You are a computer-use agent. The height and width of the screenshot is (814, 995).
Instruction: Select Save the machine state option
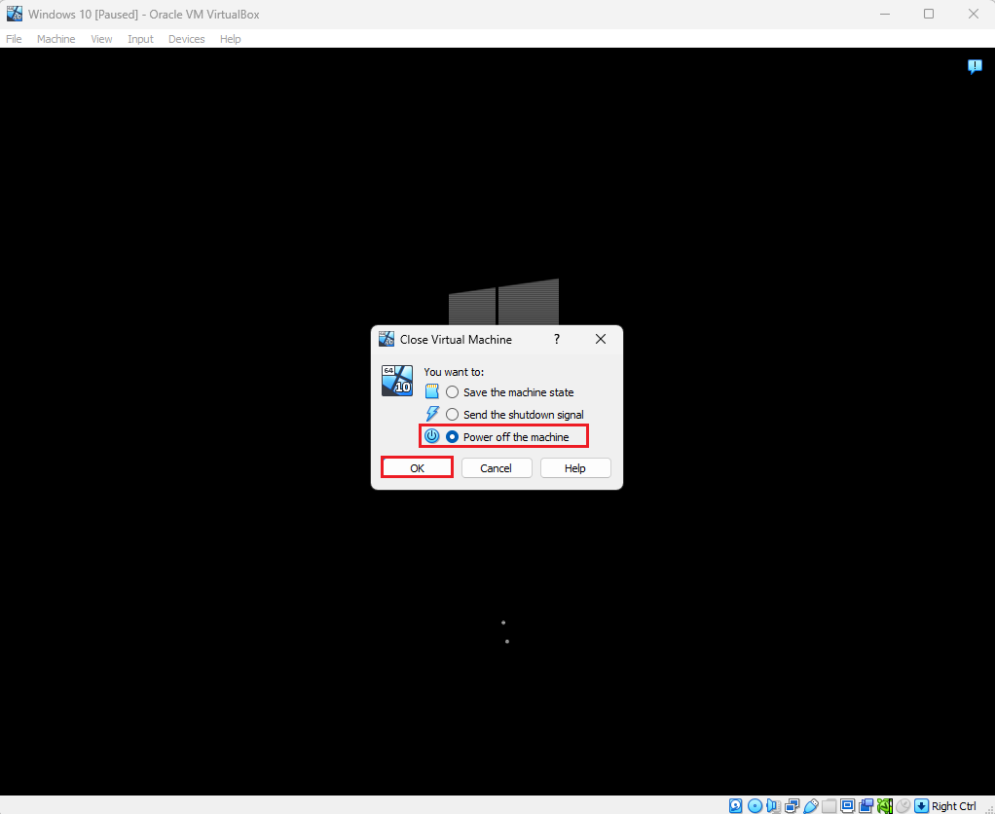pos(509,392)
